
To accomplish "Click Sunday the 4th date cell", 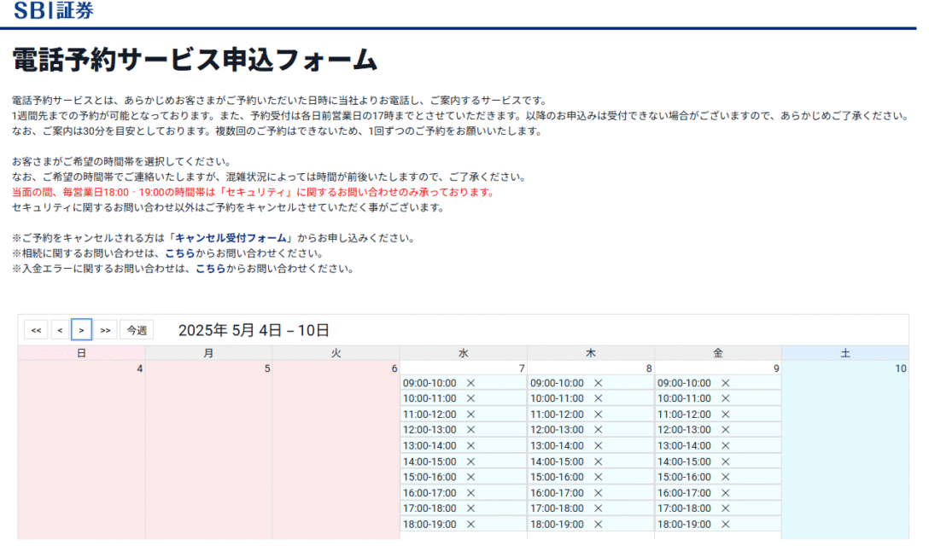I will 81,444.
